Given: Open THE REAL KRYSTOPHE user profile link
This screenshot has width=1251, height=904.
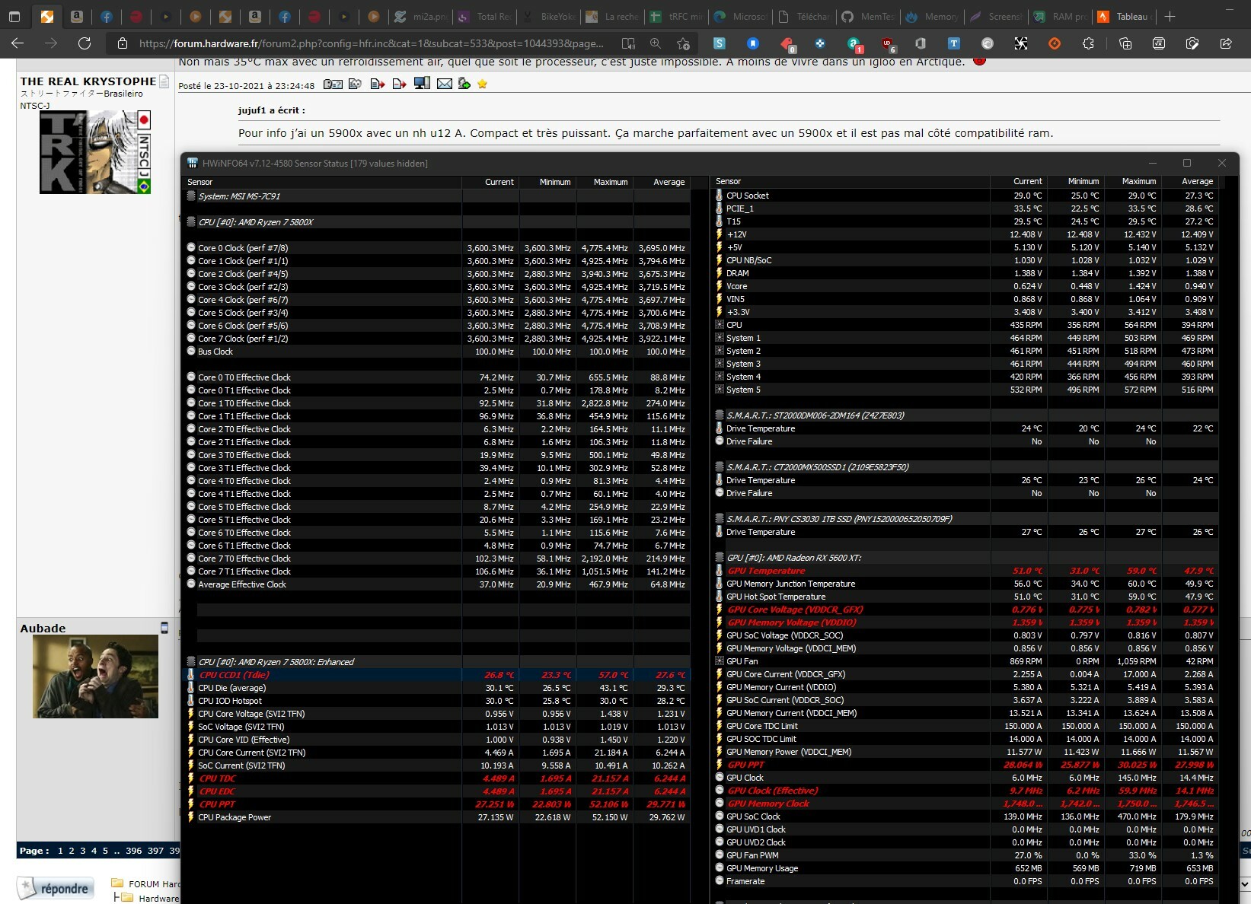Looking at the screenshot, I should (x=88, y=81).
